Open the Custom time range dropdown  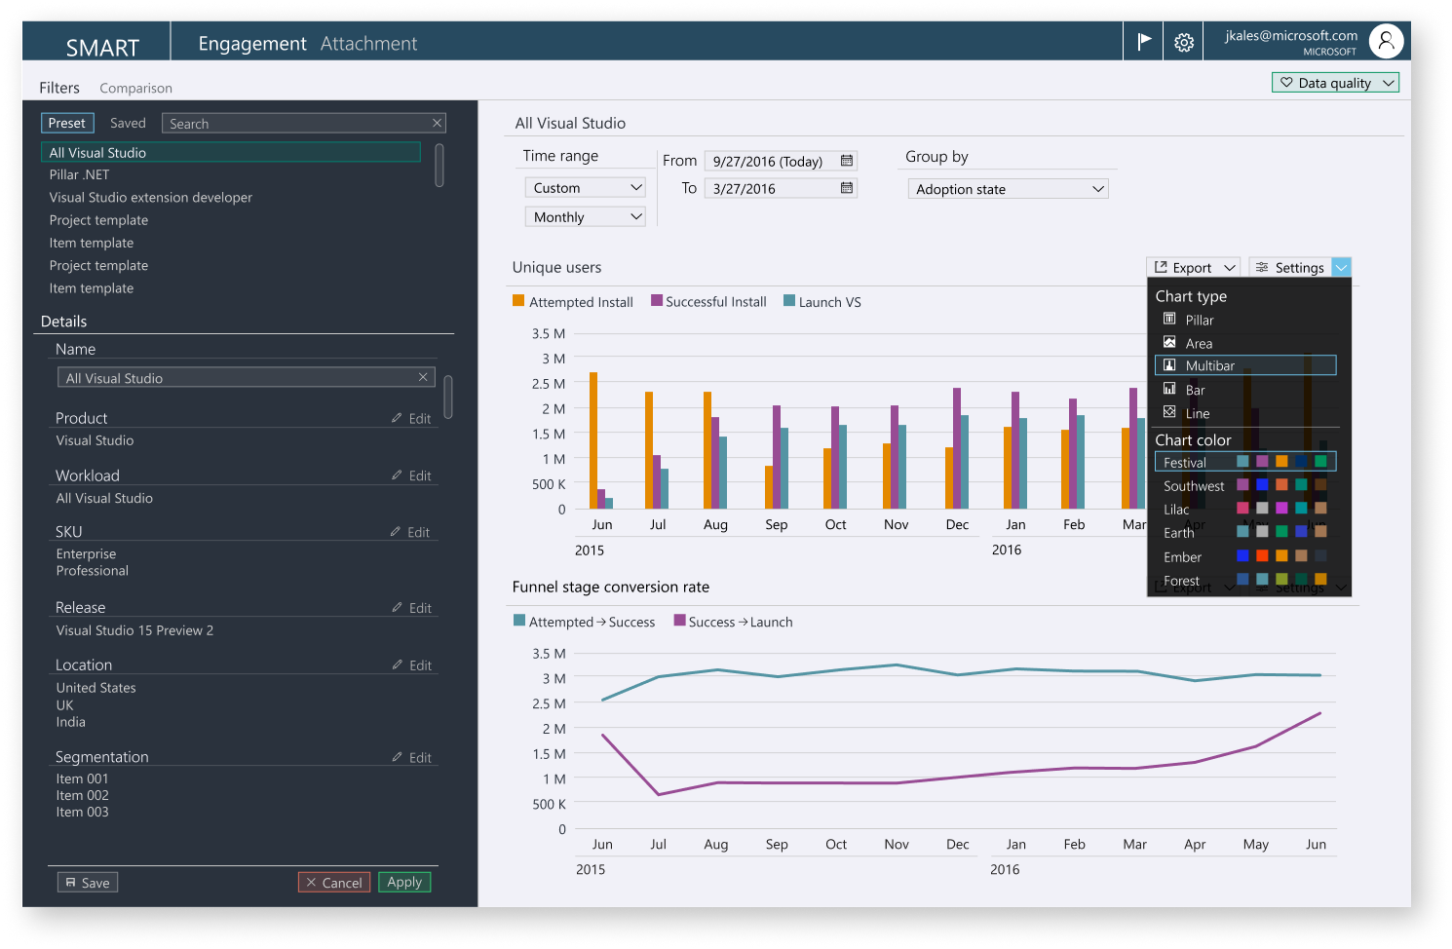pyautogui.click(x=585, y=187)
